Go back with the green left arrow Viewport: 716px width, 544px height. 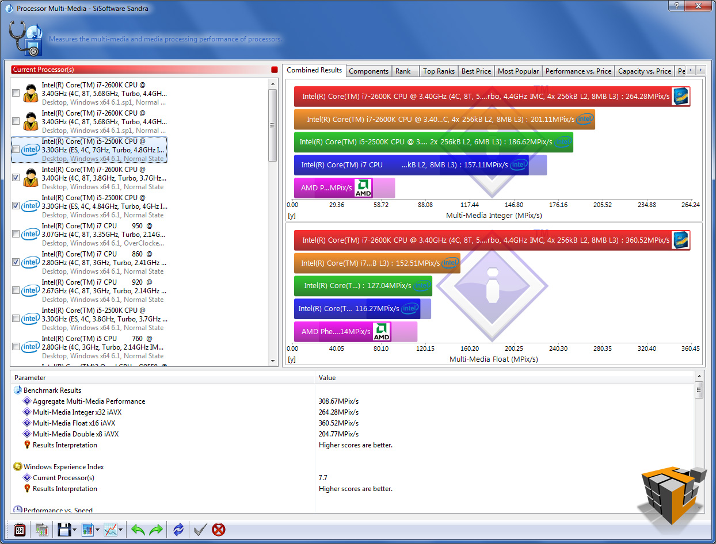click(x=138, y=530)
